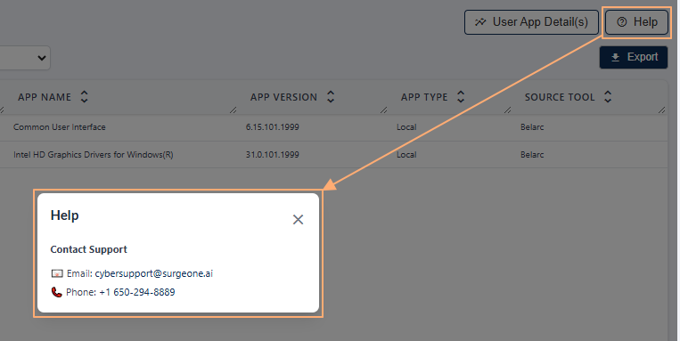The height and width of the screenshot is (341, 680).
Task: Click version 31.0.101.1999 cell
Action: pyautogui.click(x=273, y=155)
